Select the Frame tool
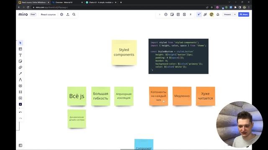 (21, 92)
